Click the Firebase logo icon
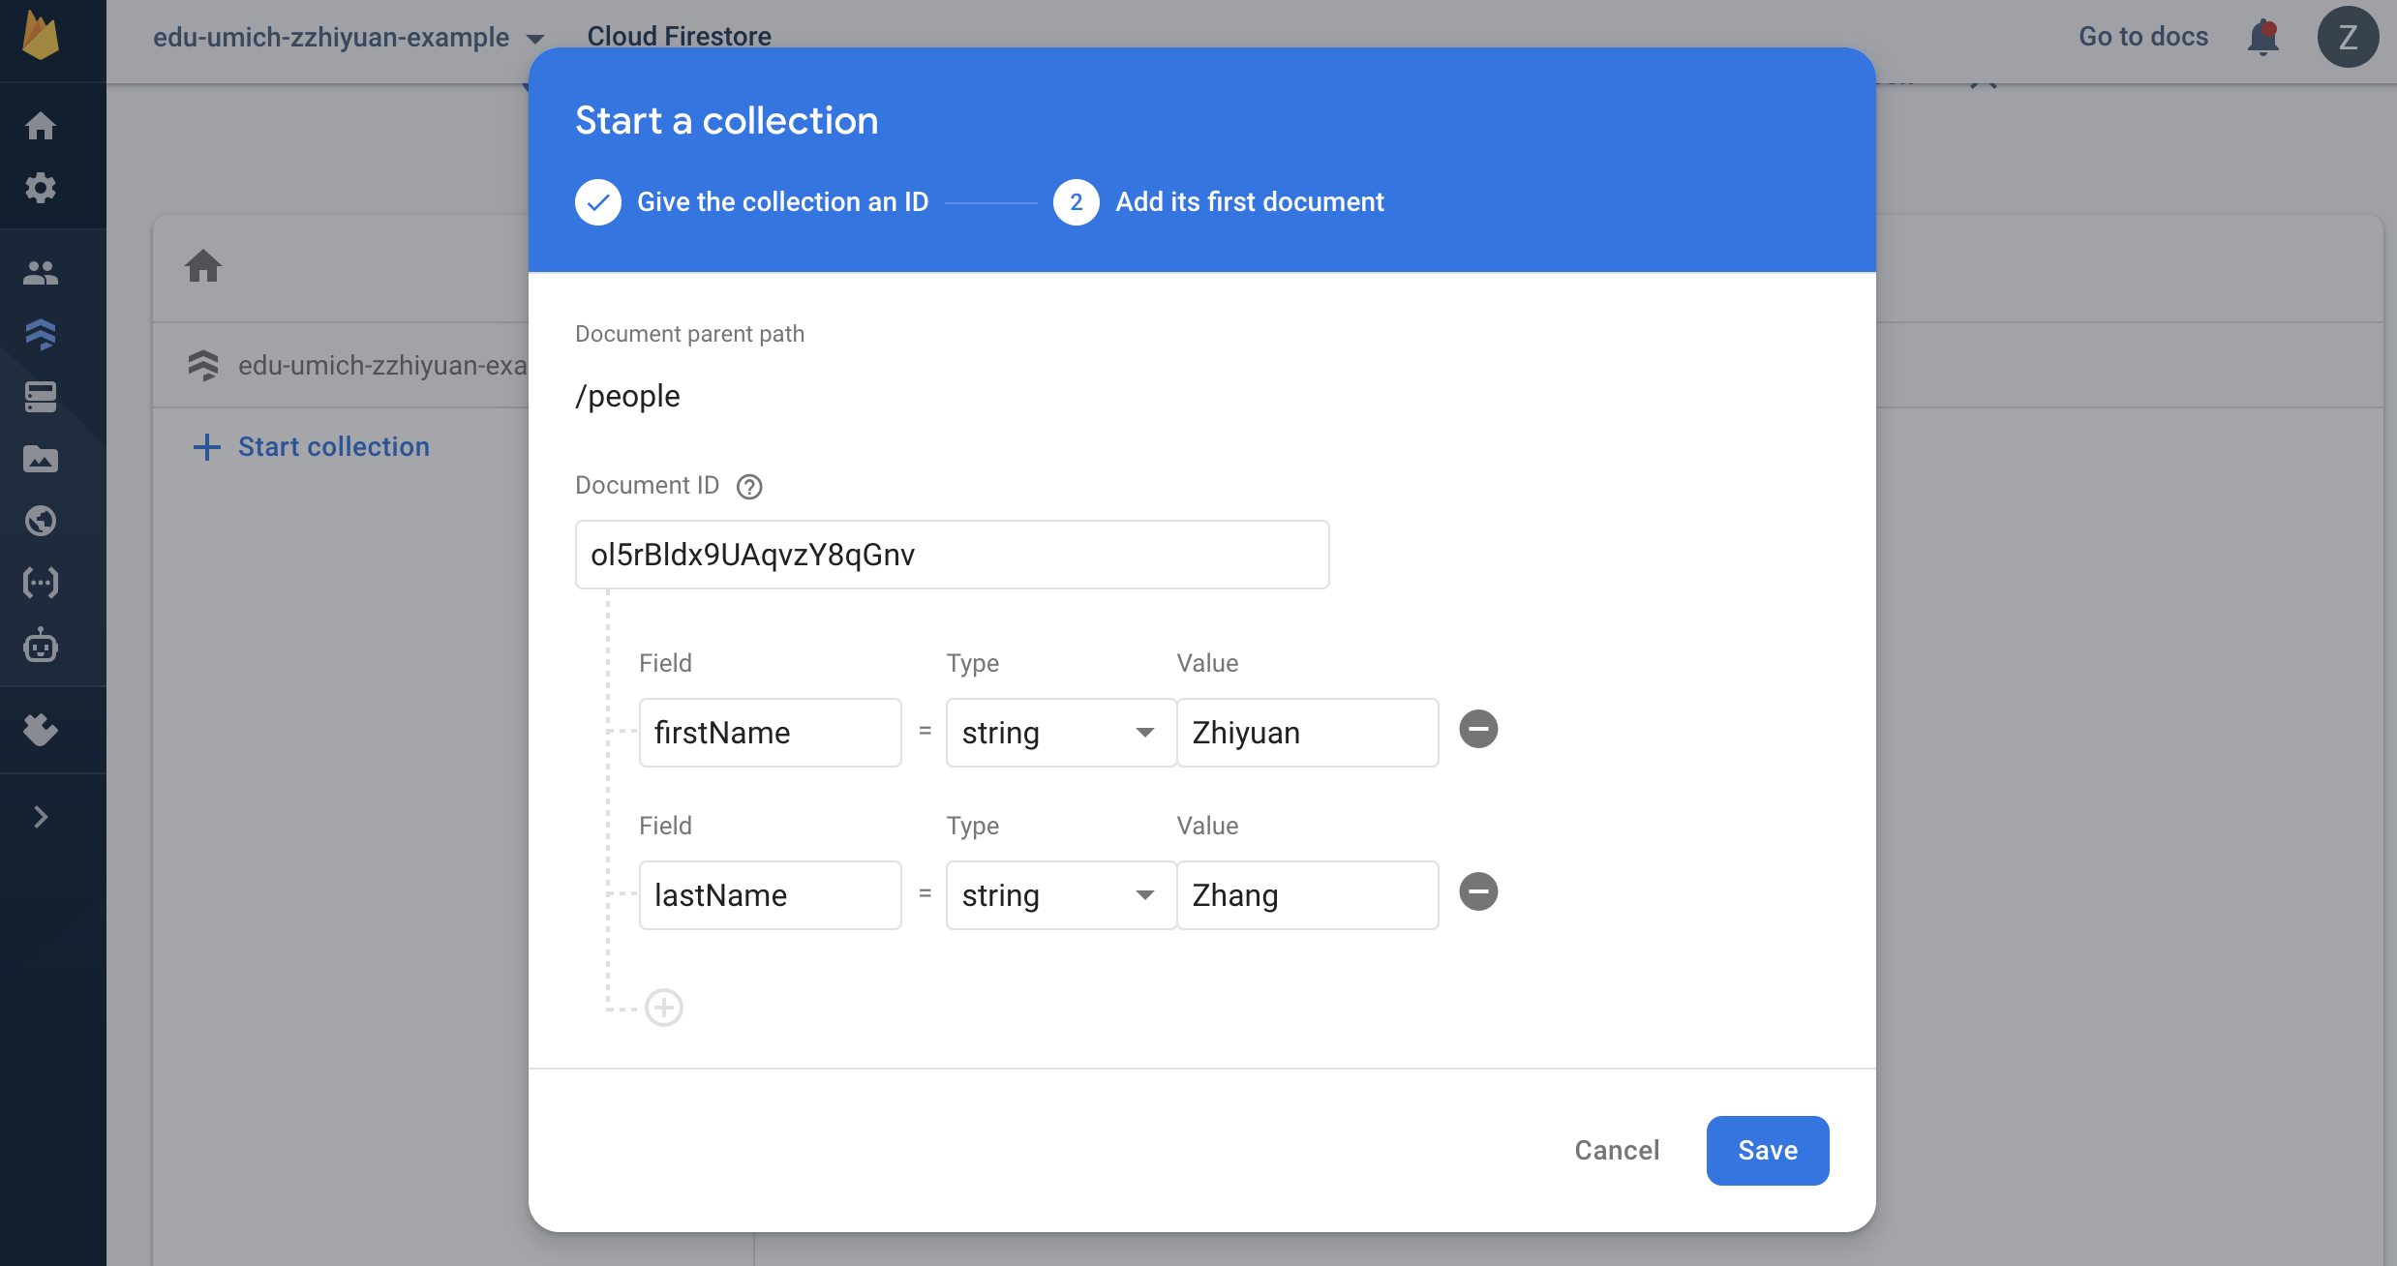Viewport: 2397px width, 1266px height. point(41,37)
